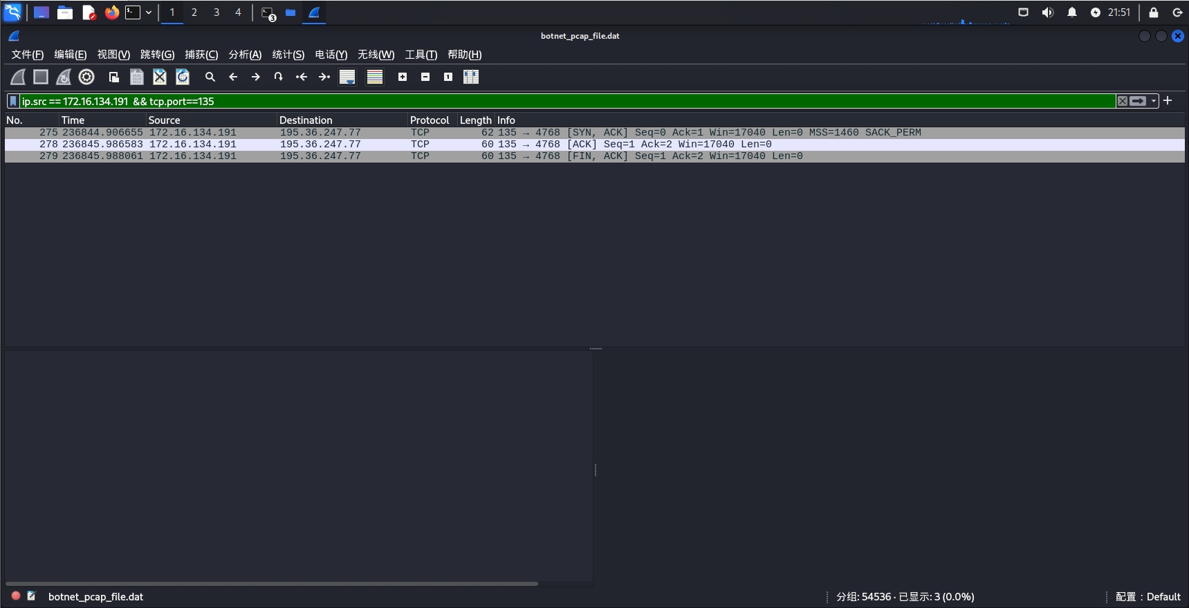Reset text to normal size
This screenshot has height=608, width=1189.
[448, 77]
